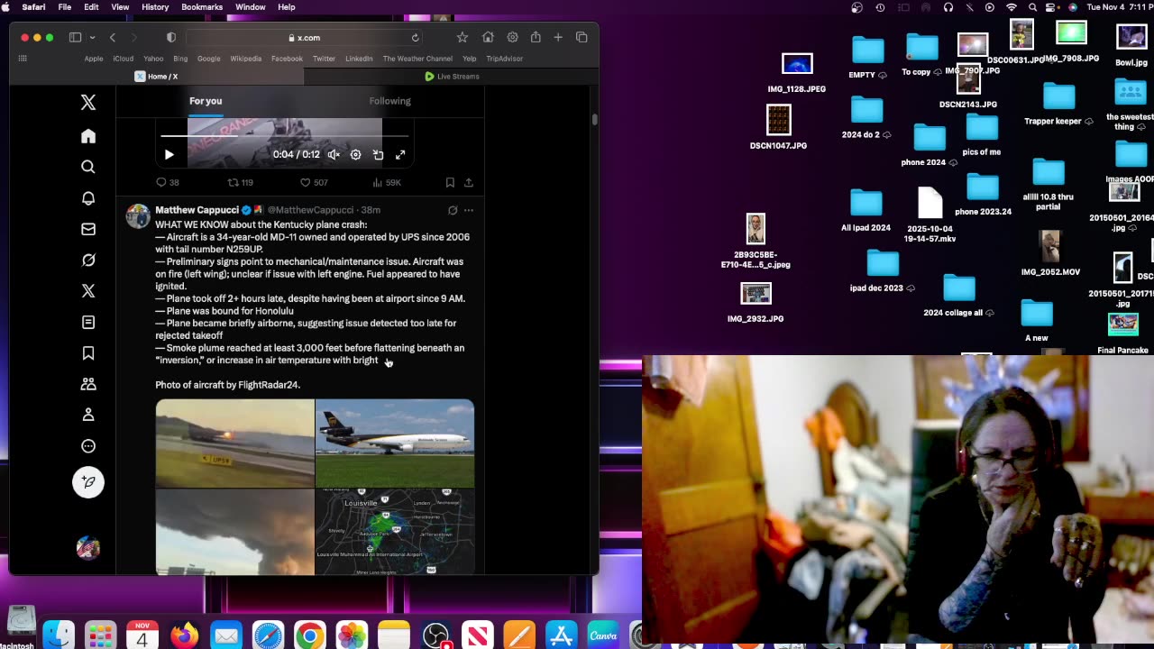Bookmark the video post

click(450, 182)
